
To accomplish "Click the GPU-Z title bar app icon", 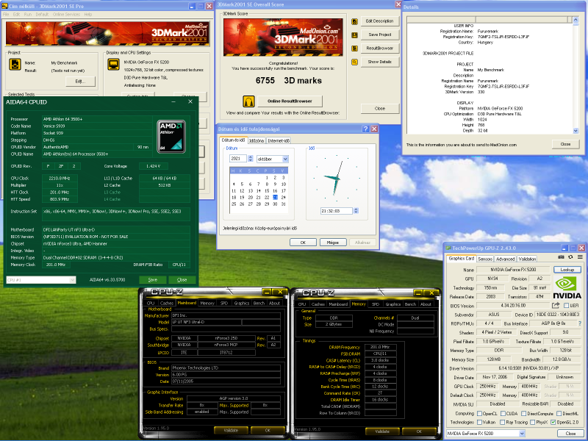I will pyautogui.click(x=448, y=248).
